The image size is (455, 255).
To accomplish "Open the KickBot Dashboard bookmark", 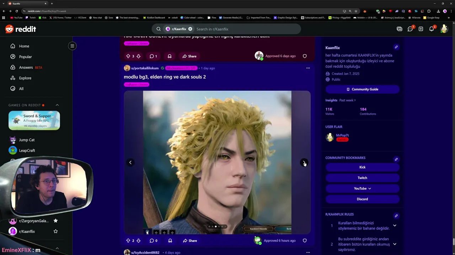I will pyautogui.click(x=154, y=17).
